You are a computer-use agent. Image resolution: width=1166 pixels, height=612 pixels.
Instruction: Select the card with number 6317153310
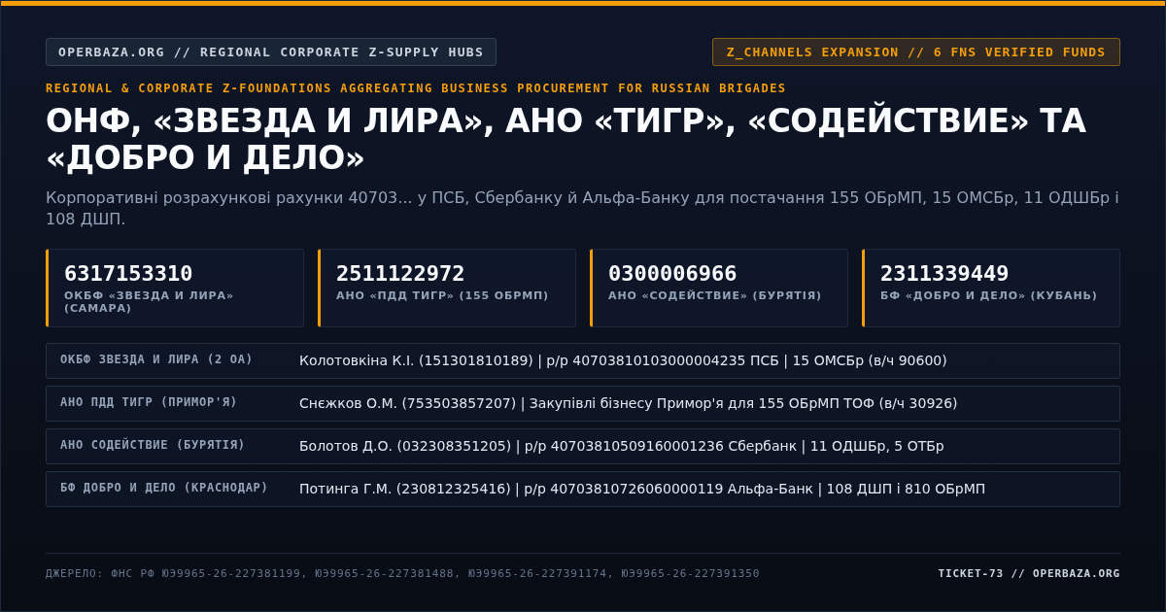pos(175,288)
